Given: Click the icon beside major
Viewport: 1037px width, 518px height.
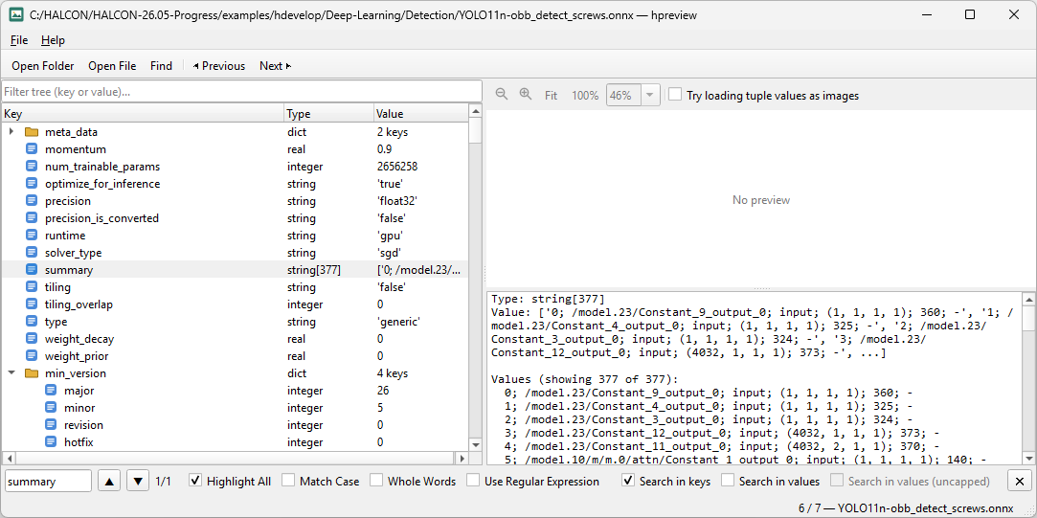Looking at the screenshot, I should click(x=51, y=391).
